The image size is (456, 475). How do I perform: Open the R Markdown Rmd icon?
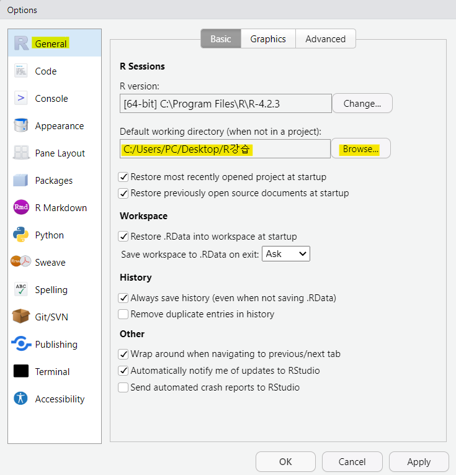pos(21,207)
